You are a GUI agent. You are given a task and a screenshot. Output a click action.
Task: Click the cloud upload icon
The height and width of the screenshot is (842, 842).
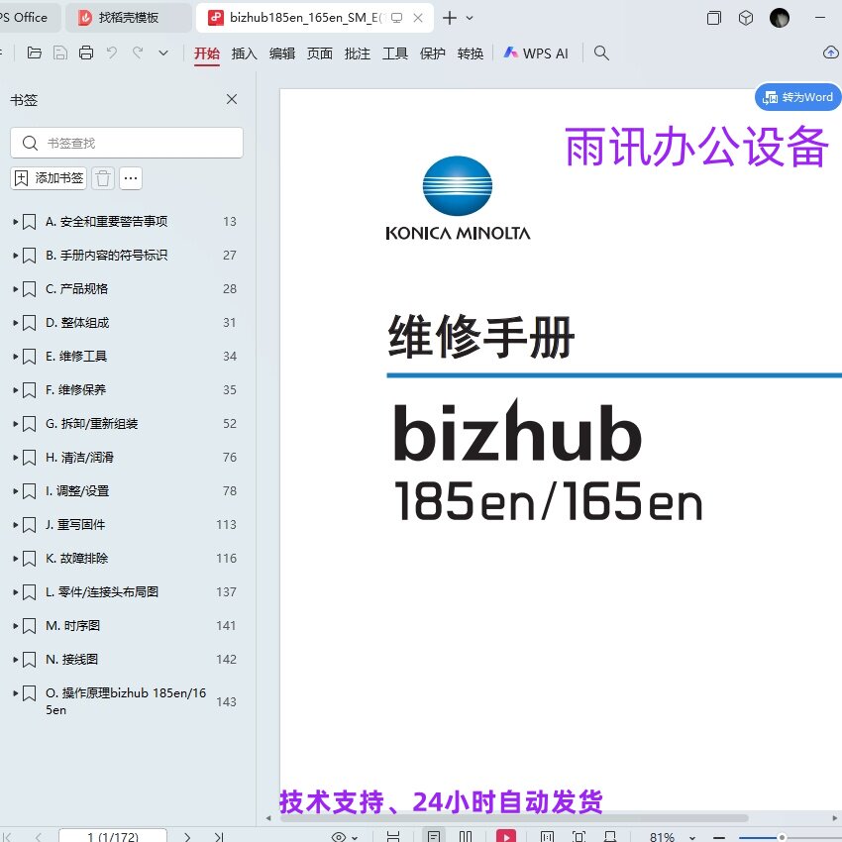coord(831,53)
